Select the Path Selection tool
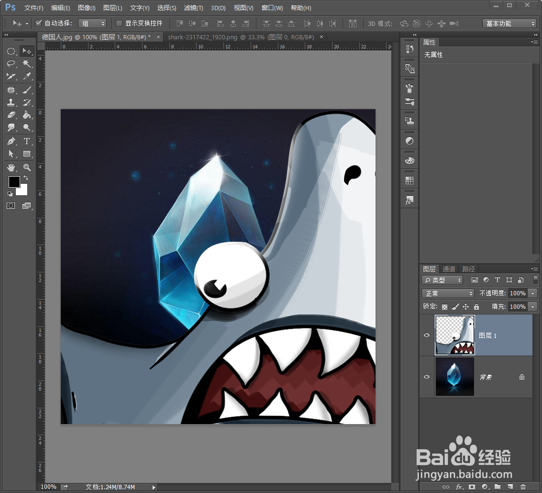Screen dimensions: 542x493 (x=11, y=154)
